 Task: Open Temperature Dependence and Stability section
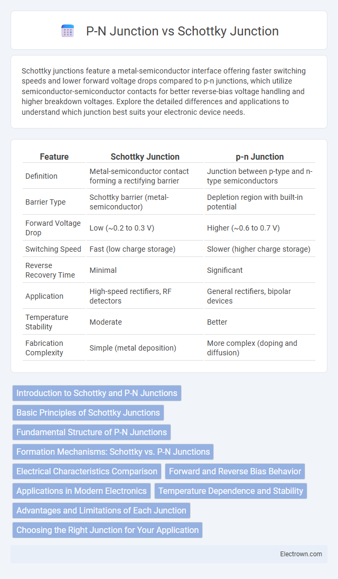coord(231,491)
